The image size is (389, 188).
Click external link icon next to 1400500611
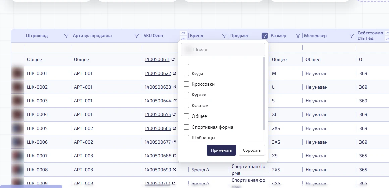tap(173, 60)
